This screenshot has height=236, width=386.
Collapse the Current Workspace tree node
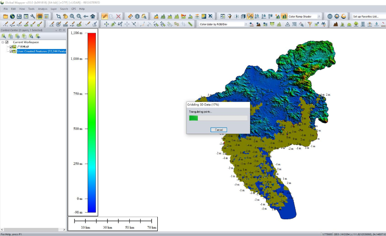click(x=3, y=42)
